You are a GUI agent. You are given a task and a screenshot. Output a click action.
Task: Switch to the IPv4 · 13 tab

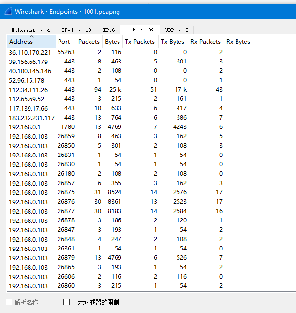tap(76, 30)
